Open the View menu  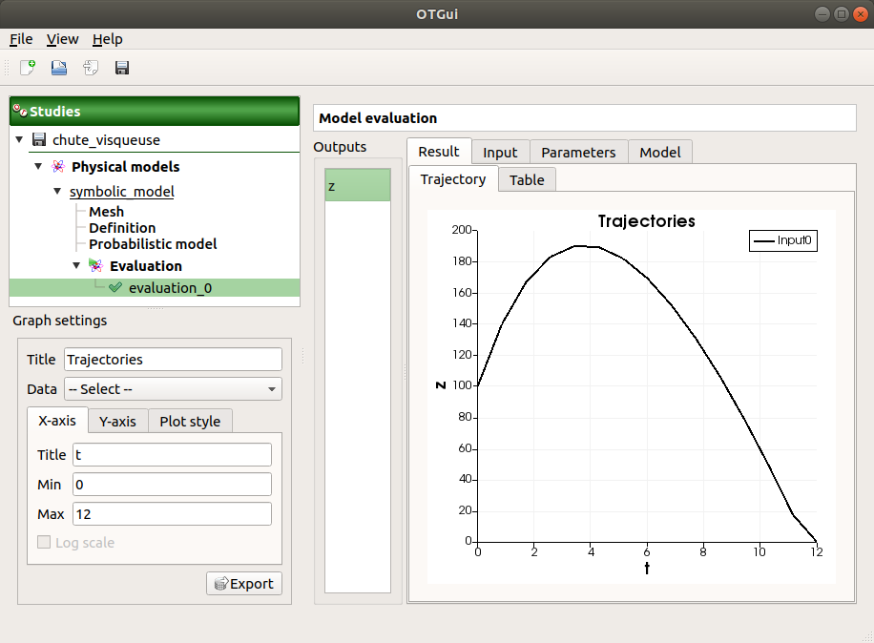pyautogui.click(x=62, y=39)
